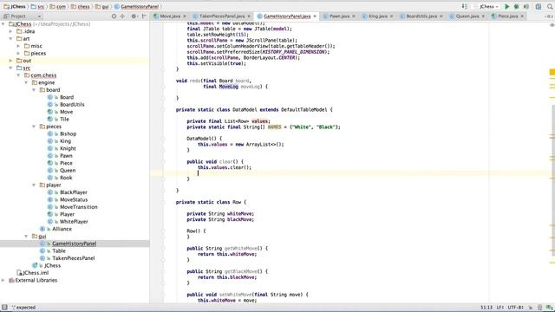Viewport: 555px width, 312px height.
Task: Collapse the player package
Action: point(34,185)
